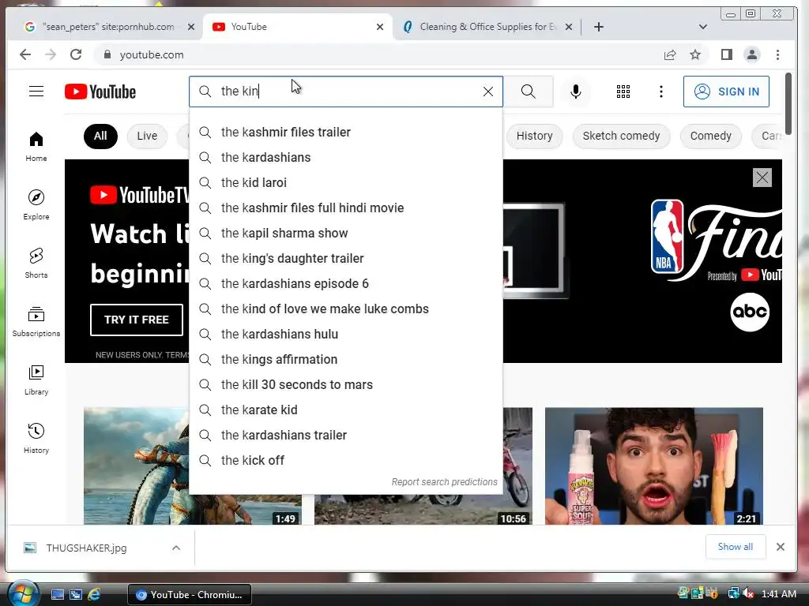Open Subscriptions in the sidebar
The image size is (809, 606).
click(36, 322)
